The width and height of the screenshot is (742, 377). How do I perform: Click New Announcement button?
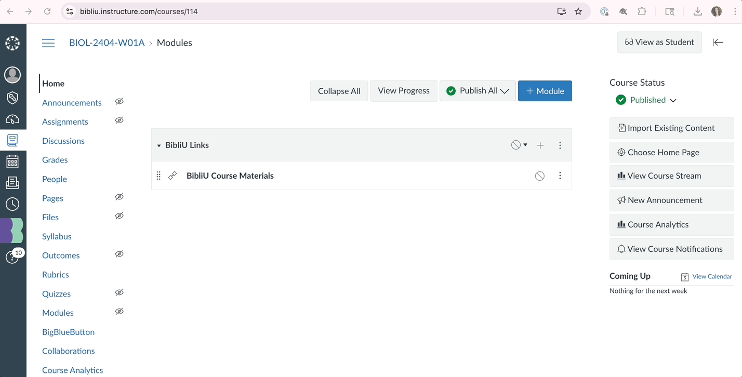coord(671,200)
